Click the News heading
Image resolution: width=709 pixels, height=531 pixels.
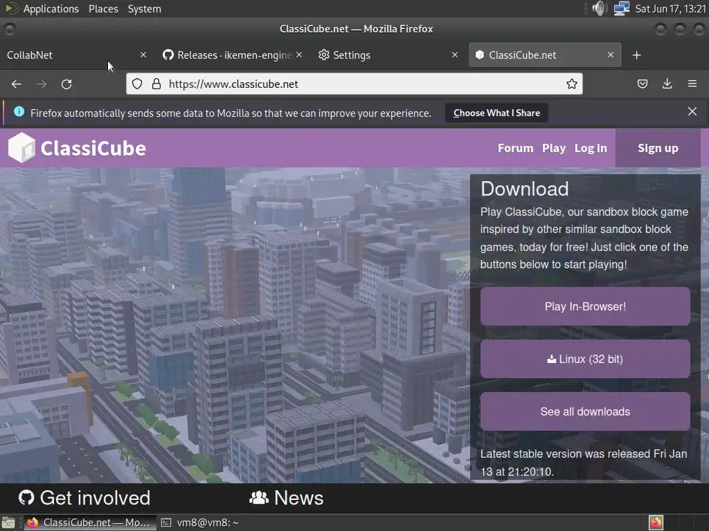tap(299, 498)
